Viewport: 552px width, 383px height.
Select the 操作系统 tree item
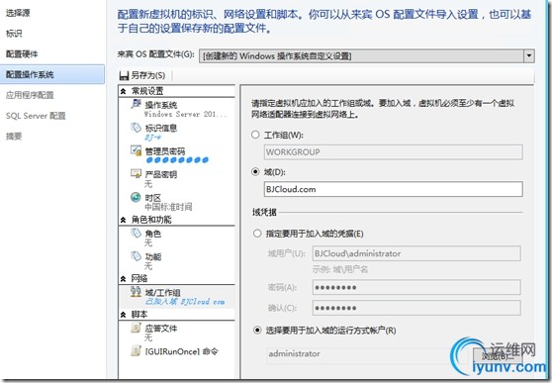177,109
